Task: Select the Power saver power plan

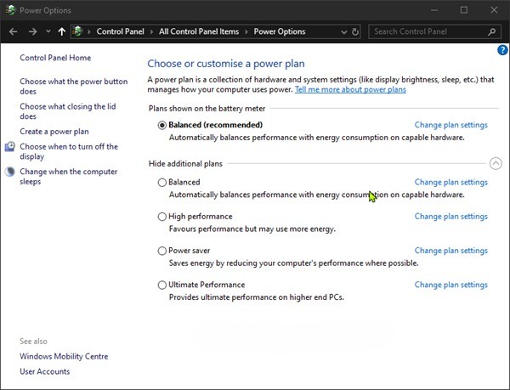Action: [x=162, y=251]
